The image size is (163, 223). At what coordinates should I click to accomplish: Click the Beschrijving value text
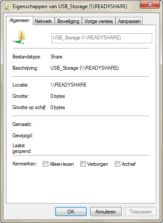tap(85, 68)
